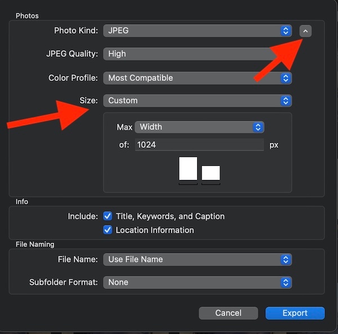Click the File Name stepper arrows icon

[286, 259]
